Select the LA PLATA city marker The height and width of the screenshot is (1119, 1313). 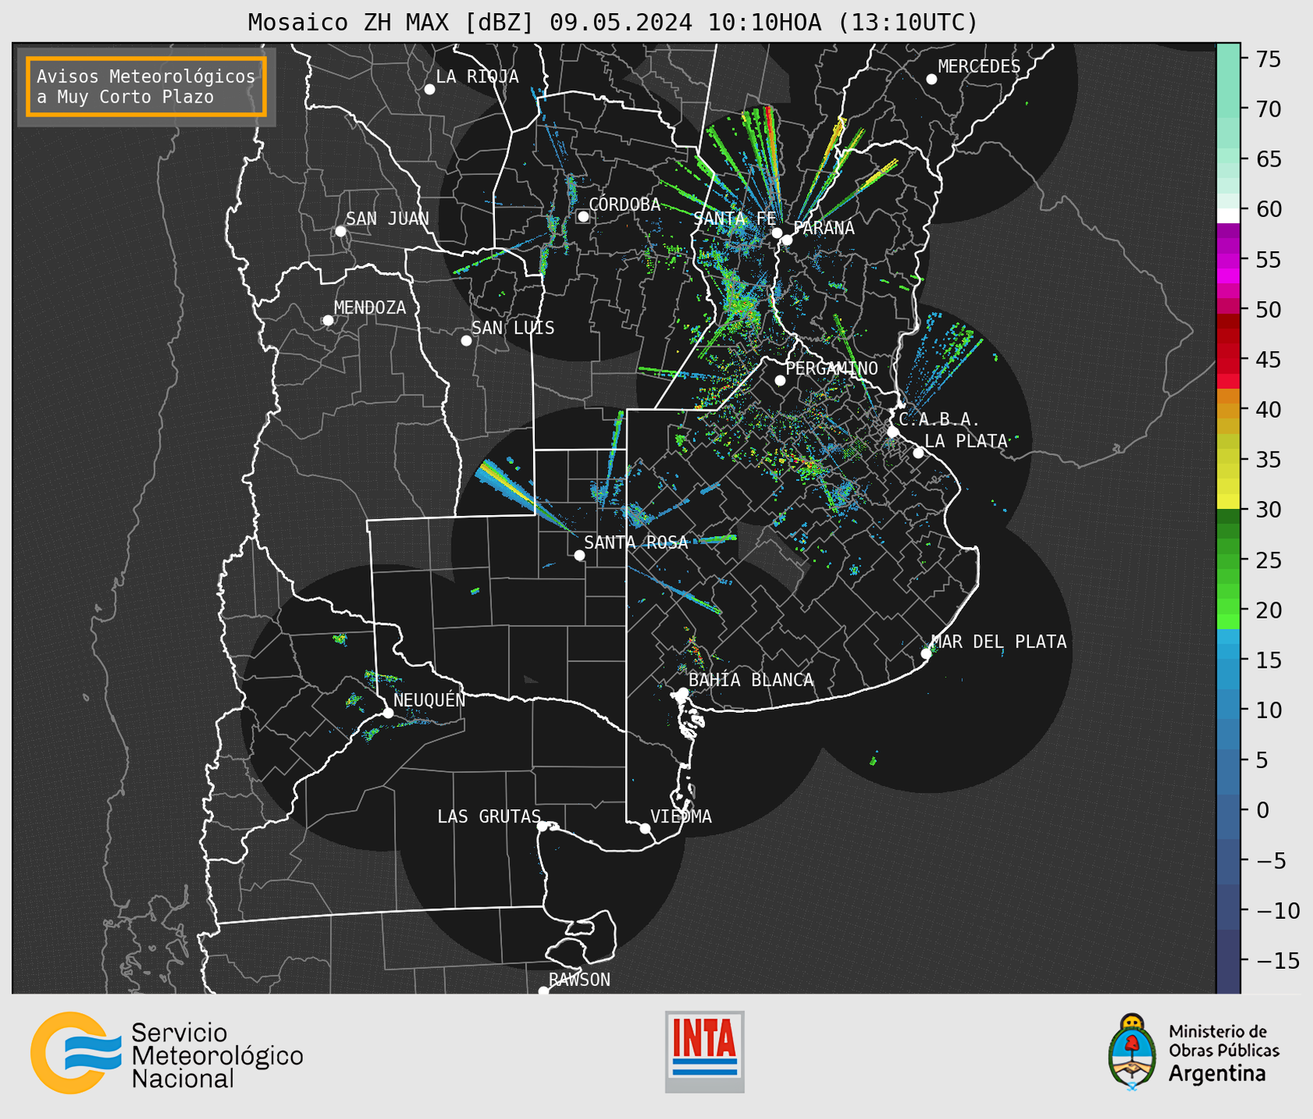click(x=918, y=453)
